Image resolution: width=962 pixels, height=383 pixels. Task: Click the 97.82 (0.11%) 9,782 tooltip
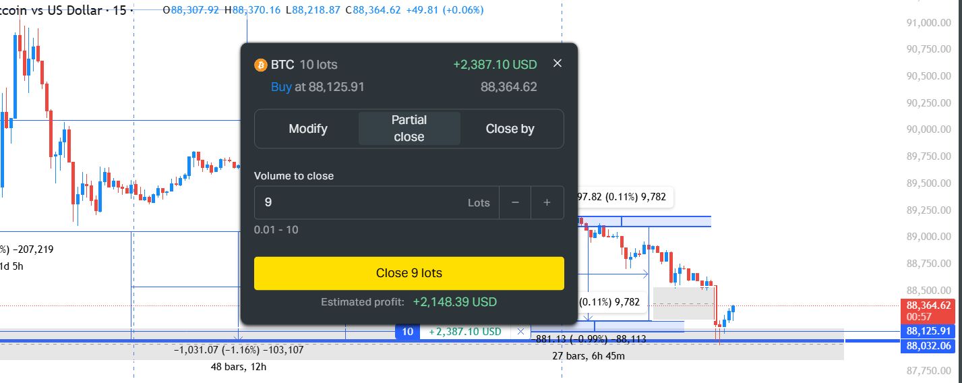pyautogui.click(x=626, y=197)
